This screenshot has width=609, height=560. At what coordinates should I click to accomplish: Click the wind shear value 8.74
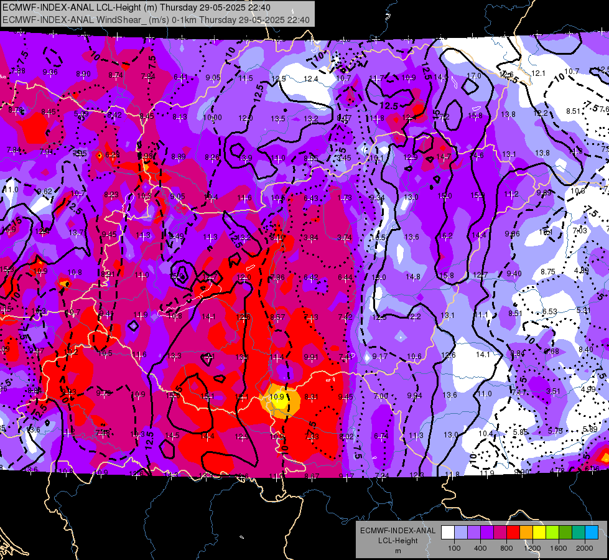pyautogui.click(x=116, y=75)
